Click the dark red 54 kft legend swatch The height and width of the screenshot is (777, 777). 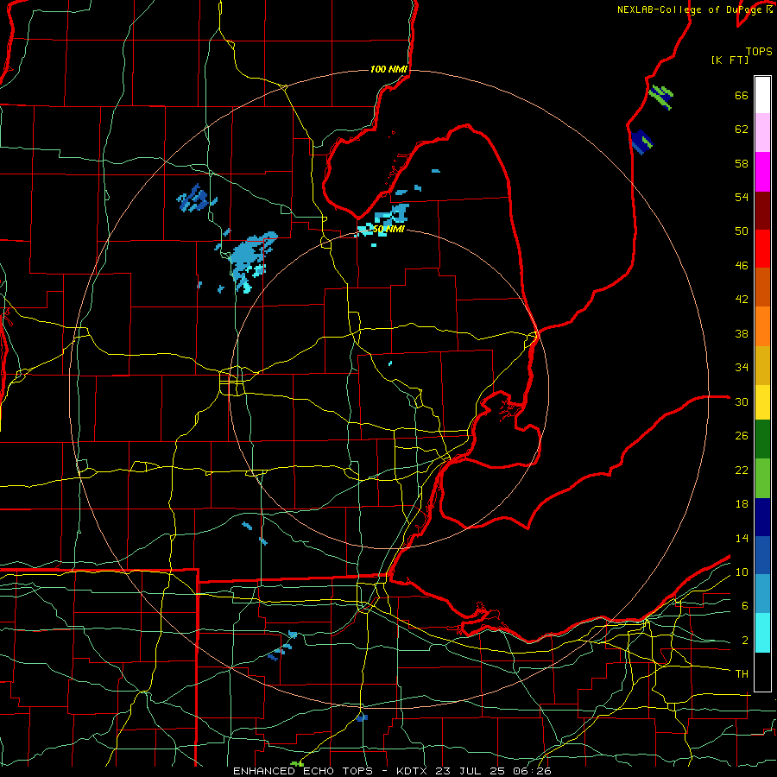(x=762, y=211)
